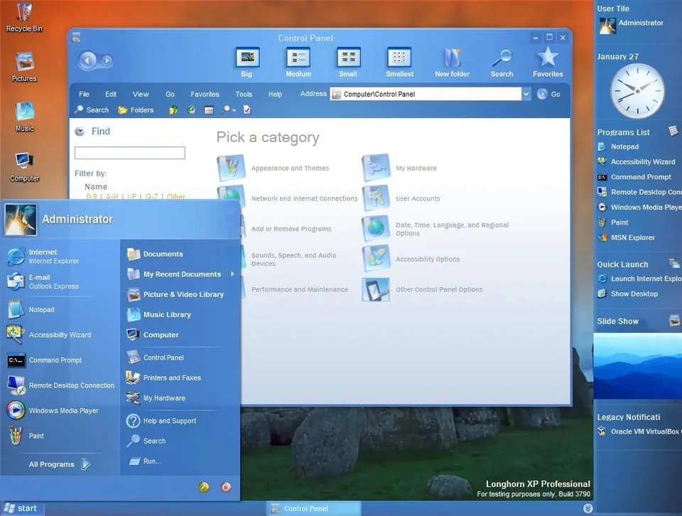The image size is (682, 516).
Task: Expand the All Programs arrow
Action: pyautogui.click(x=86, y=464)
